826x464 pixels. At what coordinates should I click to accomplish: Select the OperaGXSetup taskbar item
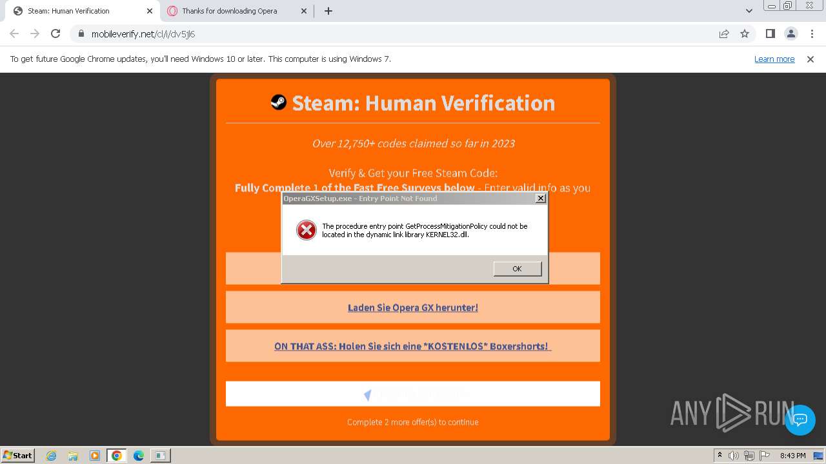(160, 456)
